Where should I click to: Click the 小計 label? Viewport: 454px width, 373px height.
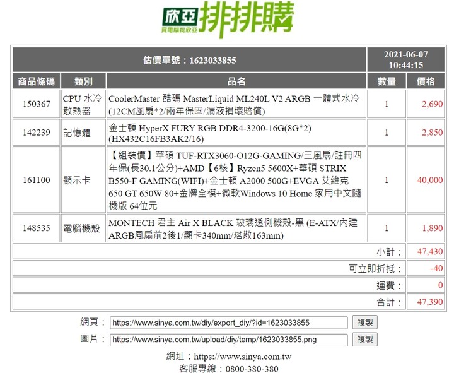point(389,252)
